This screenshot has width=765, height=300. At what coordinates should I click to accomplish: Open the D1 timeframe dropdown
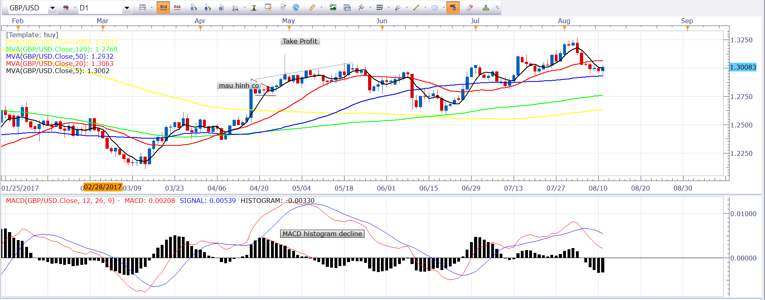coord(127,8)
